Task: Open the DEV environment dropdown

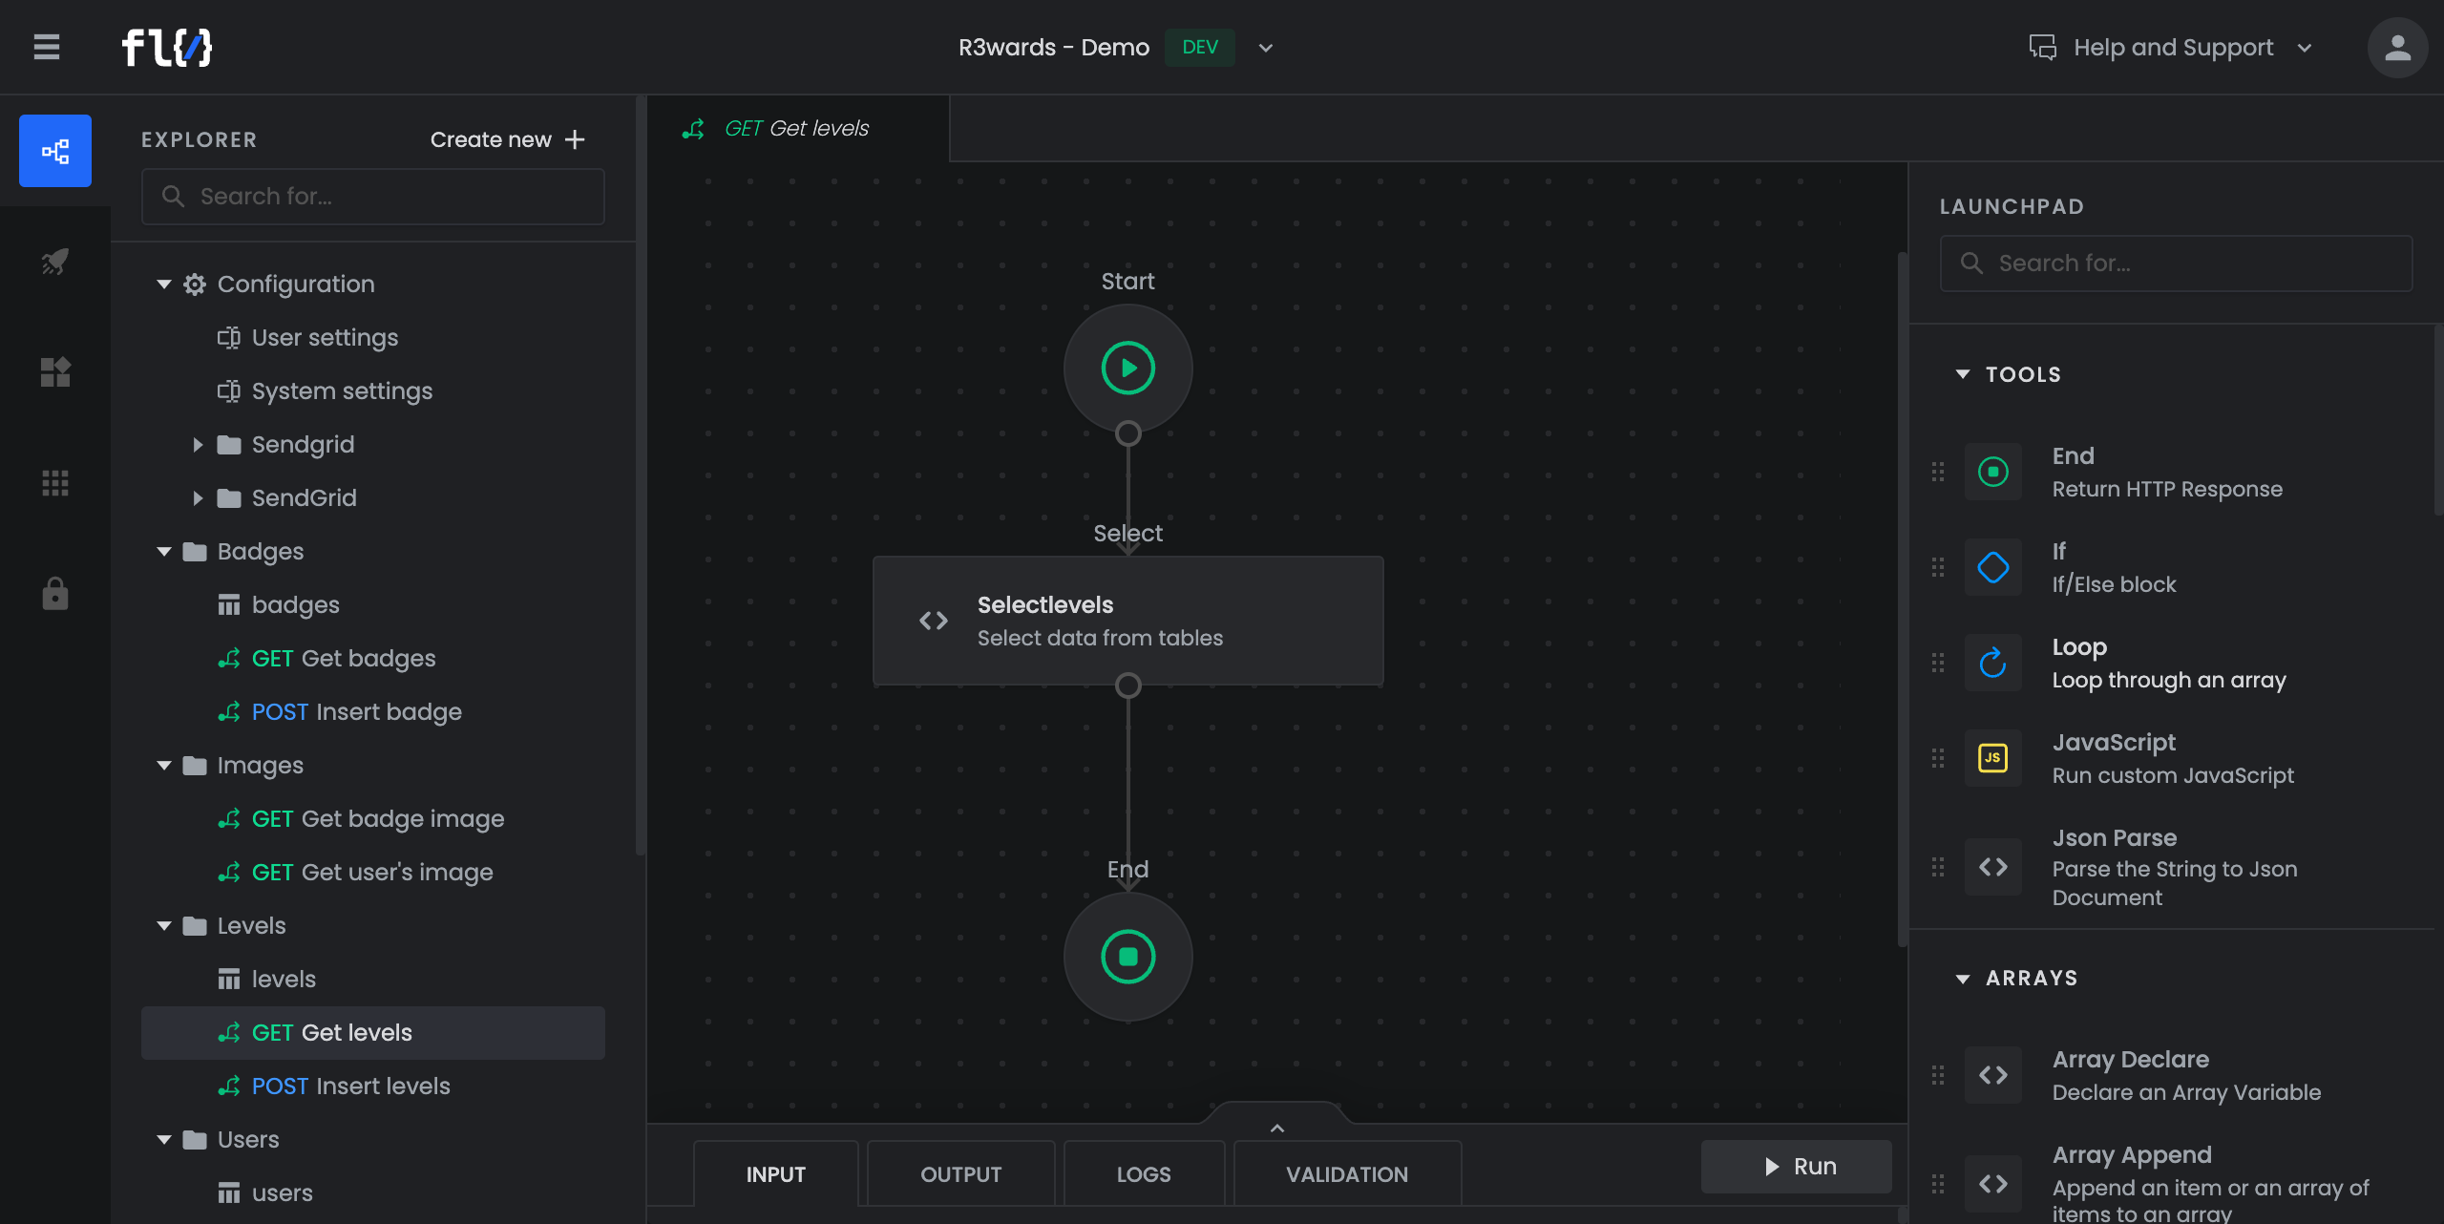Action: (x=1265, y=48)
